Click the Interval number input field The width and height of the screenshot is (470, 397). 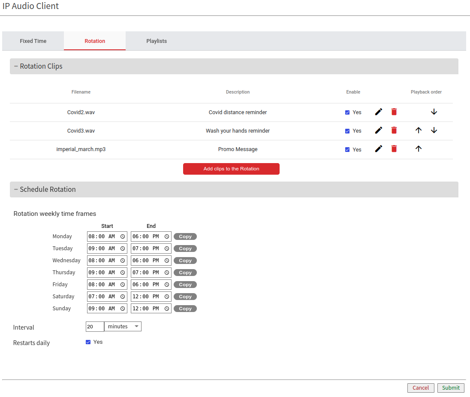click(x=95, y=327)
